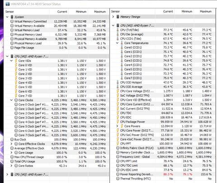The height and width of the screenshot is (183, 217).
Task: Expand the bottom-left collapsed CPU [#0] group
Action: pyautogui.click(x=7, y=174)
